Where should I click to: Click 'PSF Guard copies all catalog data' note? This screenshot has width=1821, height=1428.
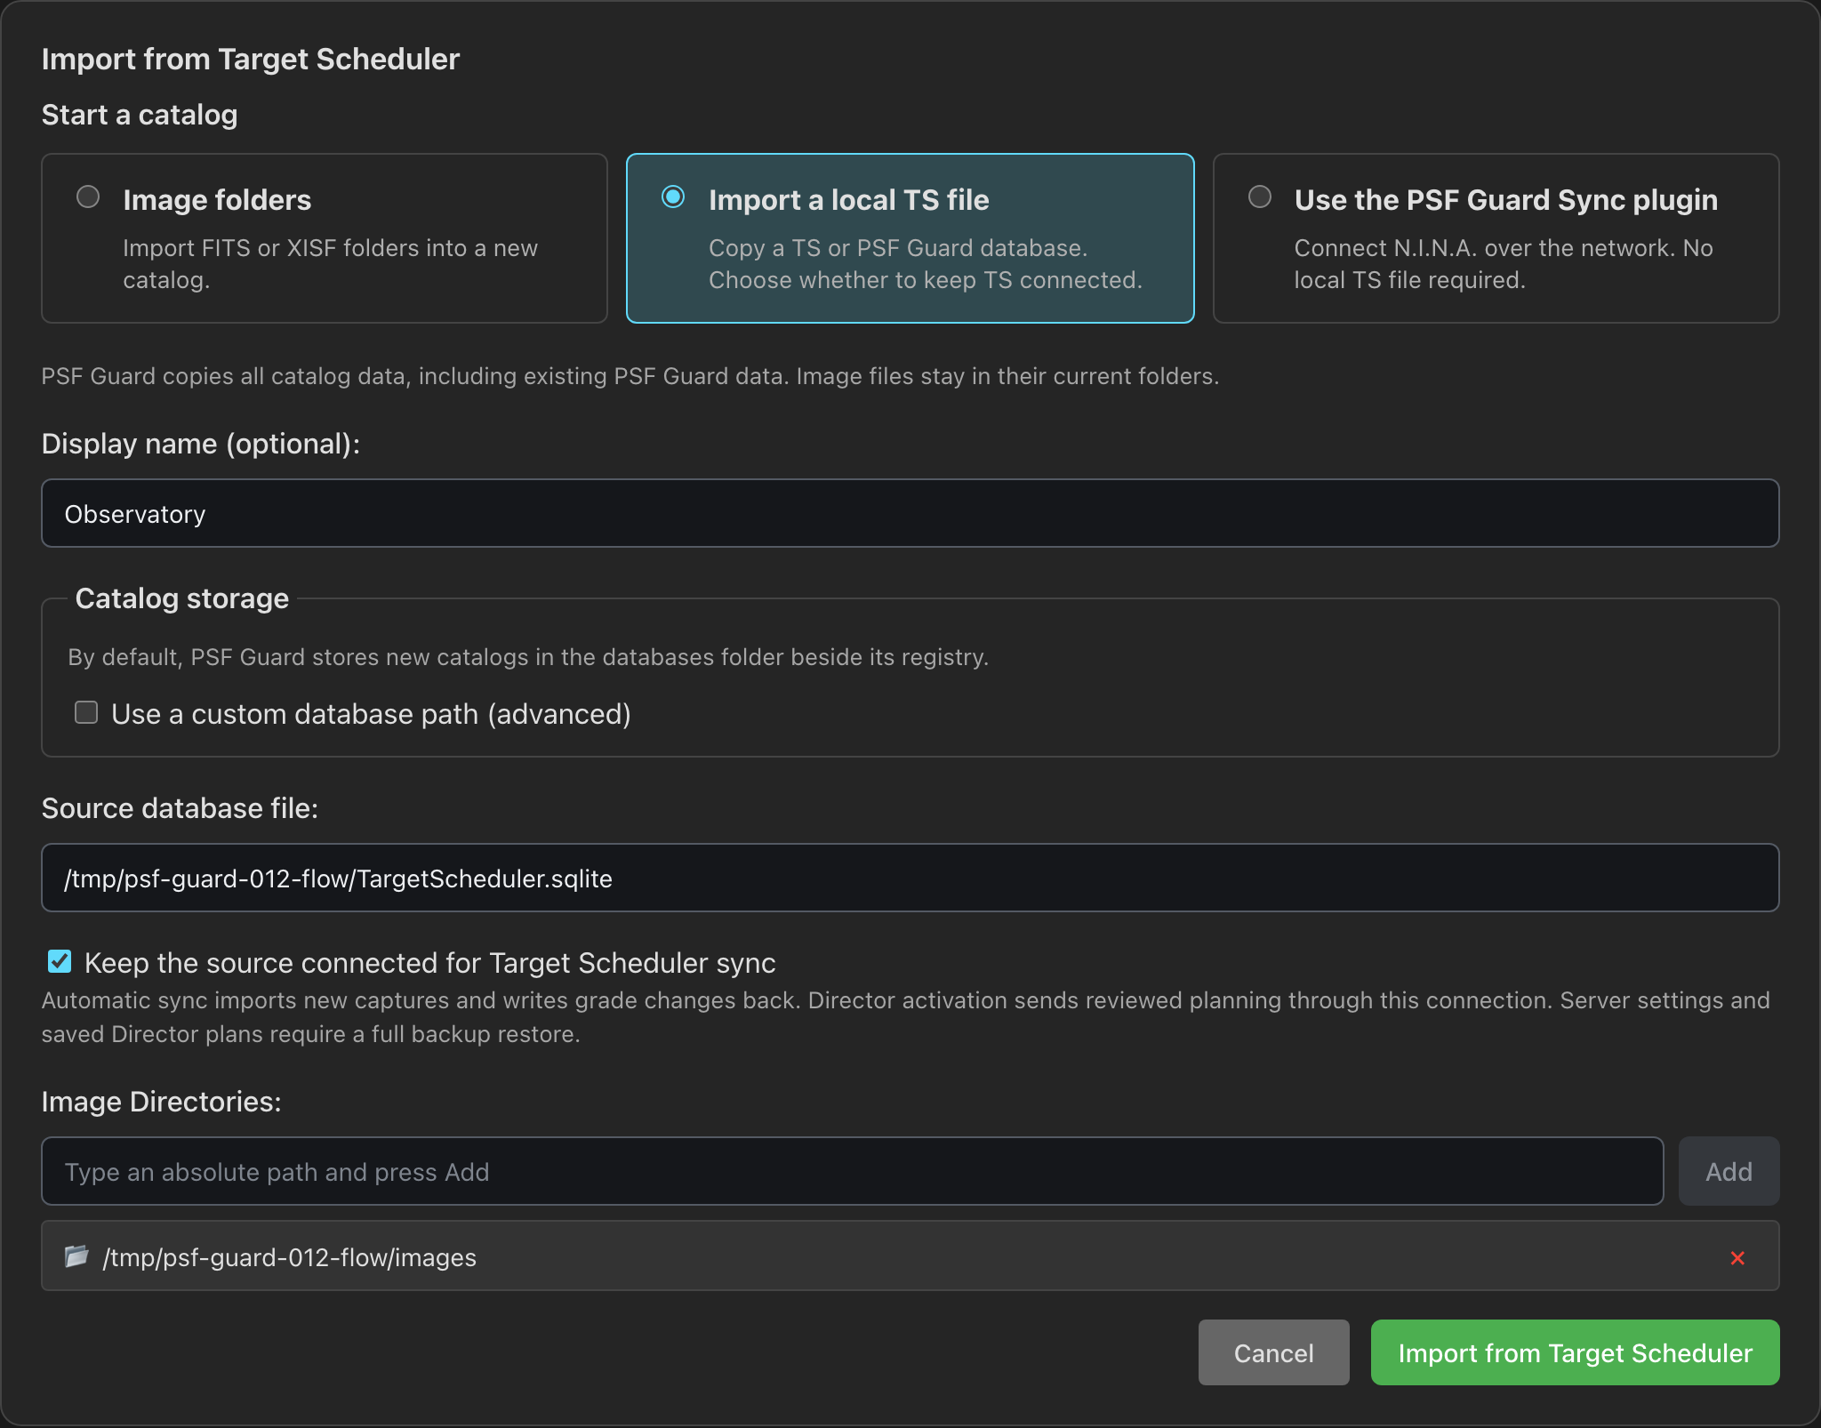coord(630,376)
